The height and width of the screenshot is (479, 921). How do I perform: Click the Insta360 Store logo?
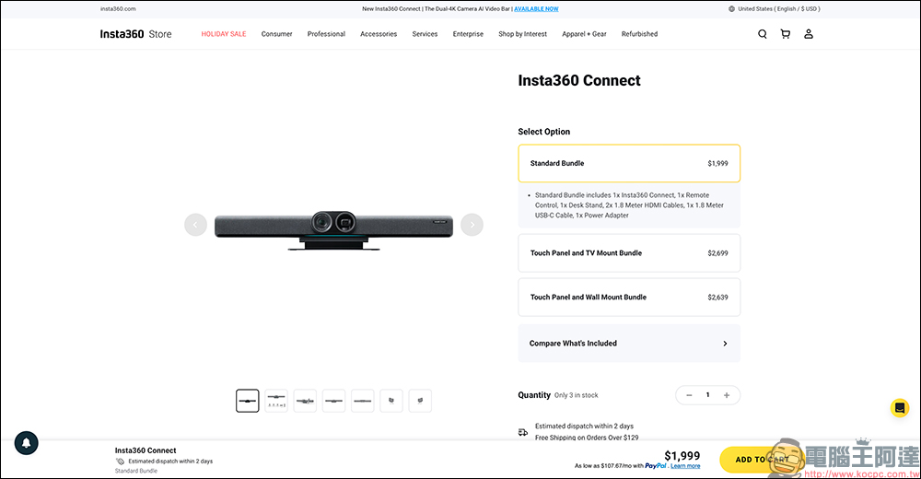[135, 34]
